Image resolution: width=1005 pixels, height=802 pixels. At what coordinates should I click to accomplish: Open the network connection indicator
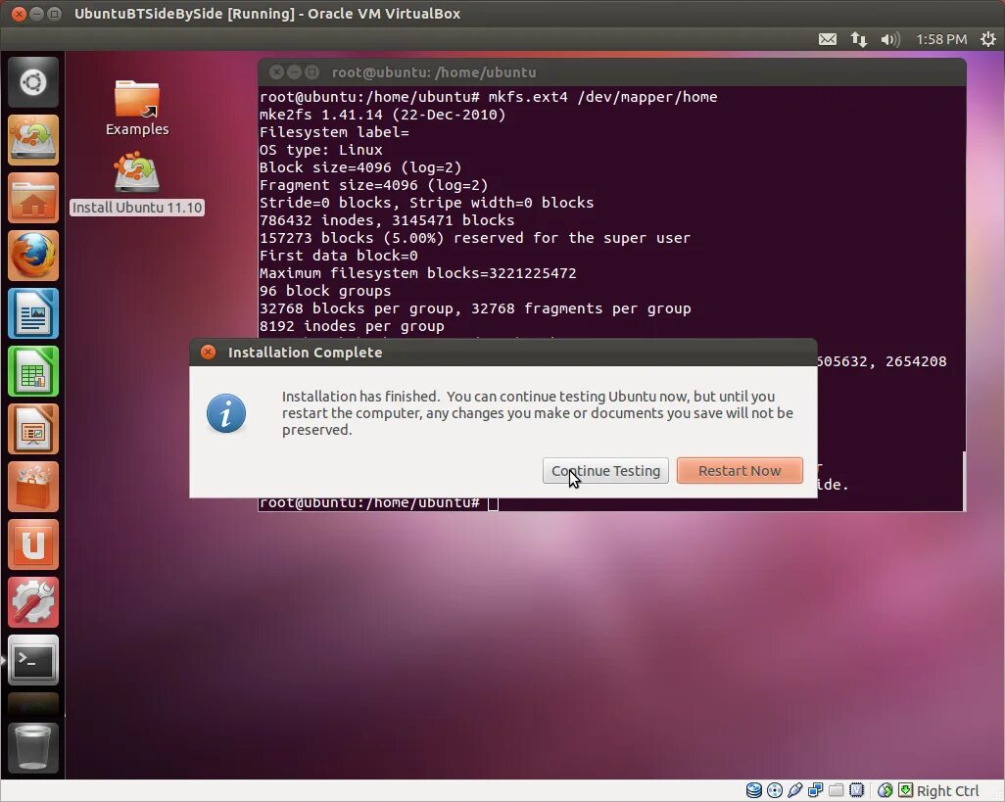pos(859,39)
